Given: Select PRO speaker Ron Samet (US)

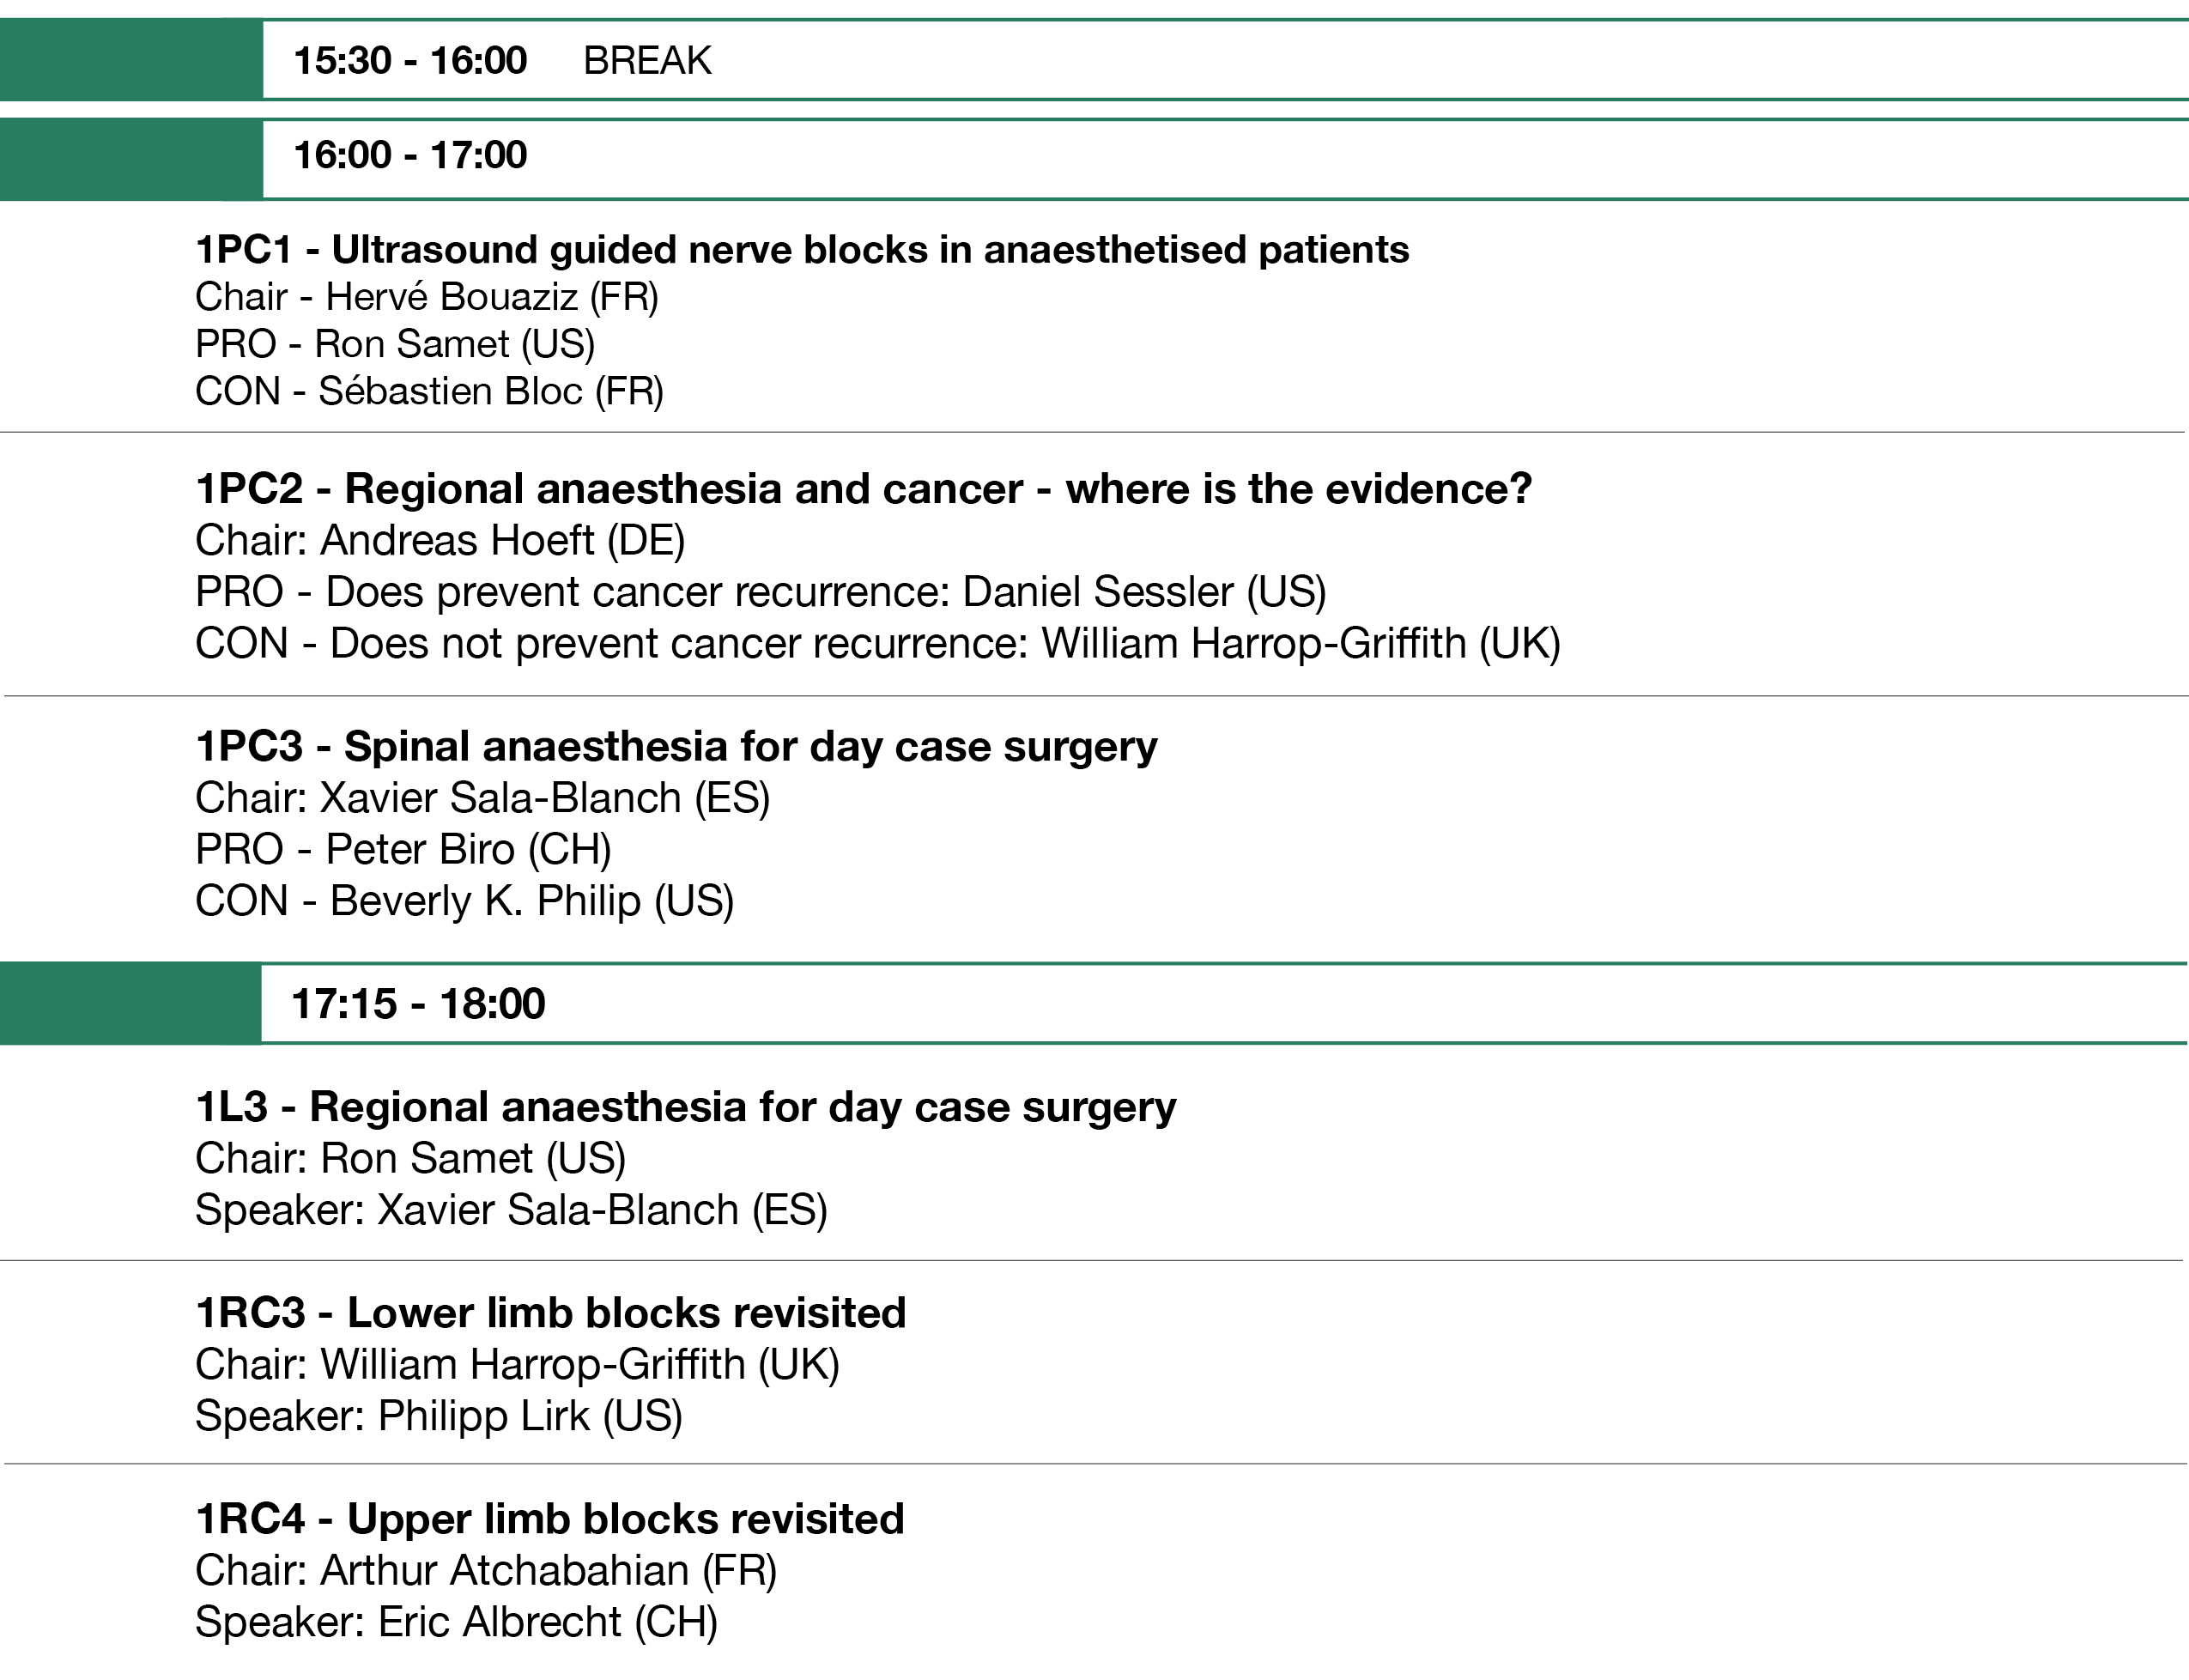Looking at the screenshot, I should pyautogui.click(x=395, y=344).
